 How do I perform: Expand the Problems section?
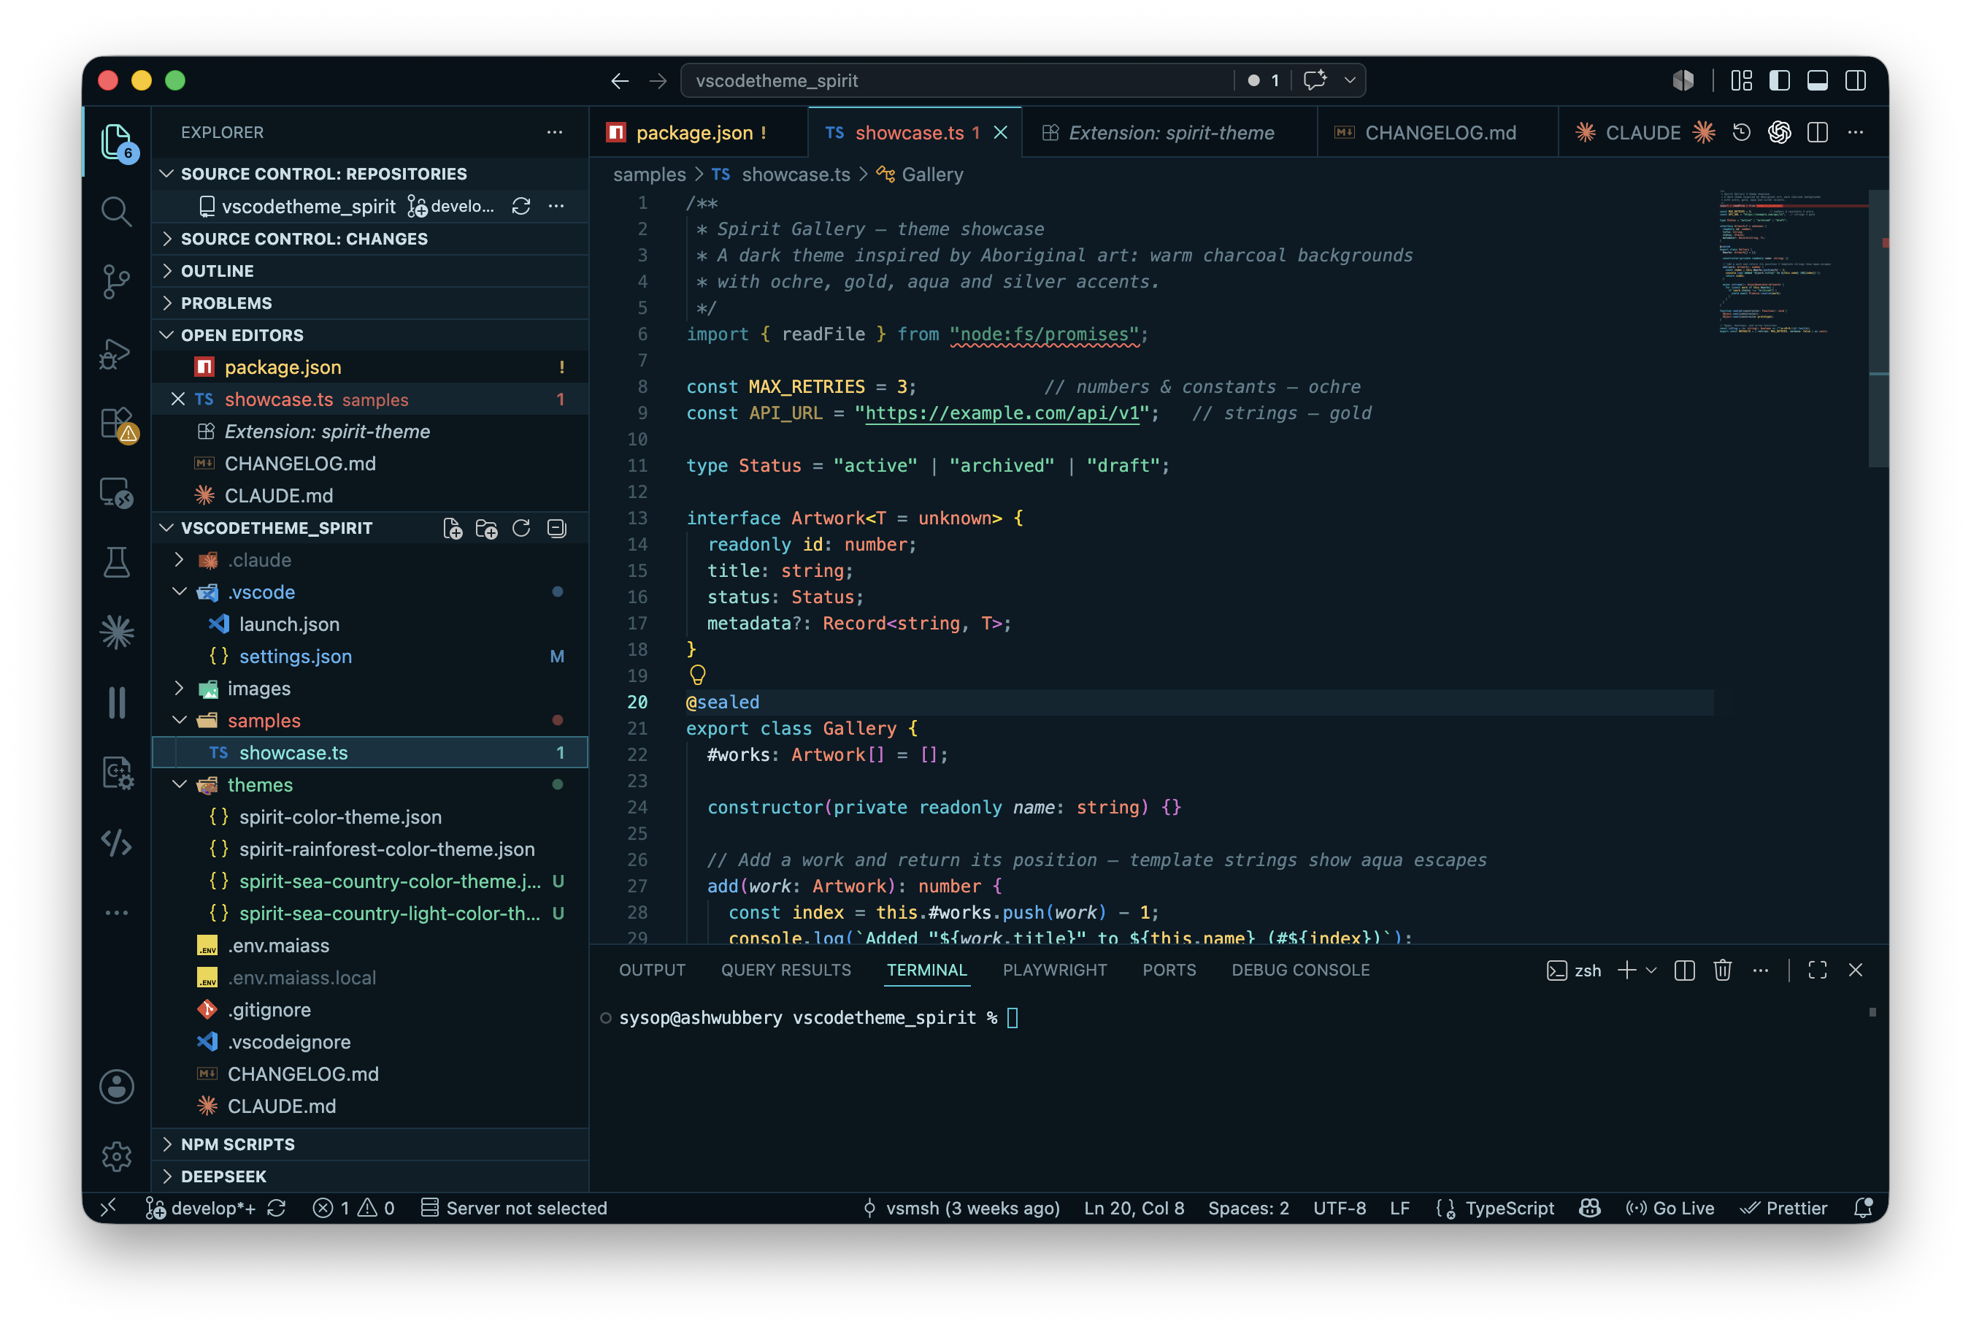[x=370, y=303]
